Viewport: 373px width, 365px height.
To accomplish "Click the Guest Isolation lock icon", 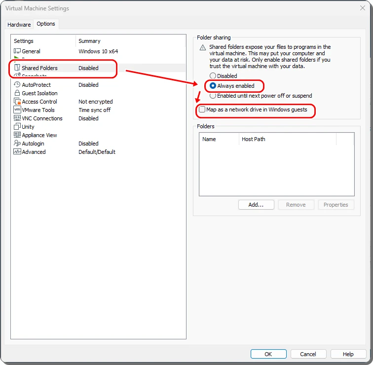I will [17, 93].
